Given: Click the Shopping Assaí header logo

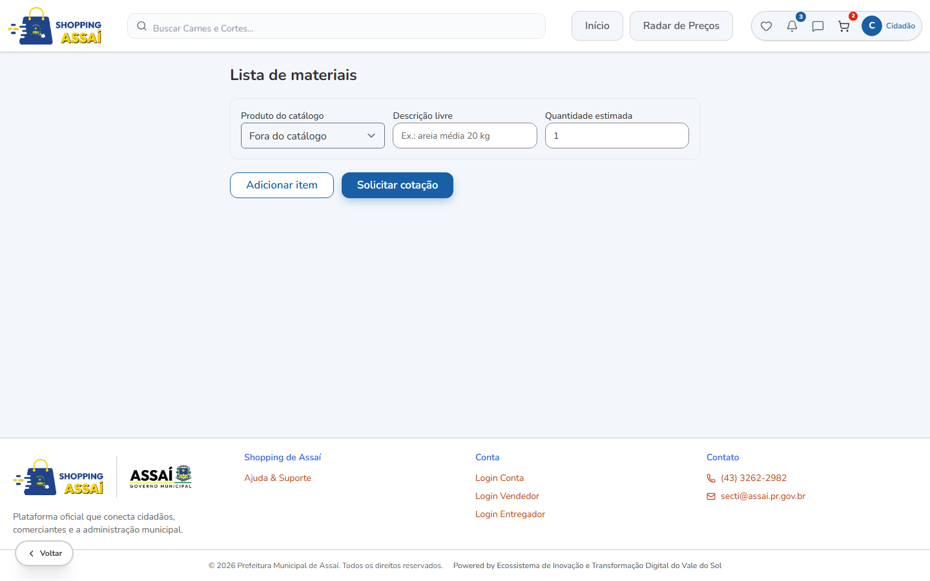Looking at the screenshot, I should click(x=55, y=26).
